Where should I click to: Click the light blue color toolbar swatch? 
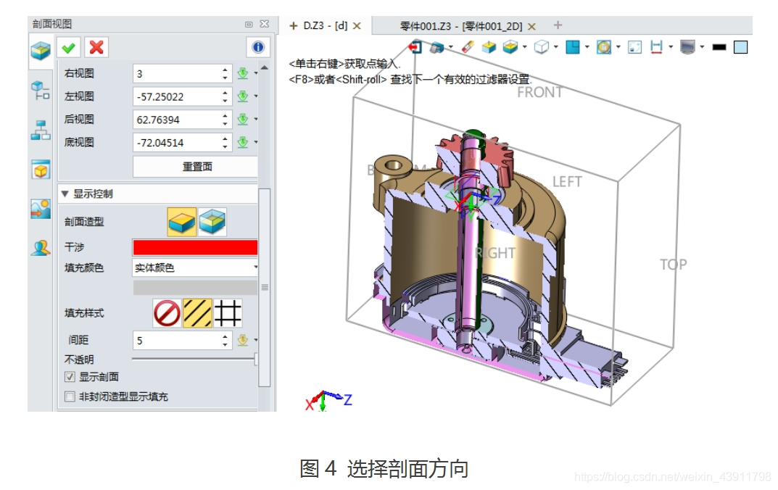click(741, 48)
